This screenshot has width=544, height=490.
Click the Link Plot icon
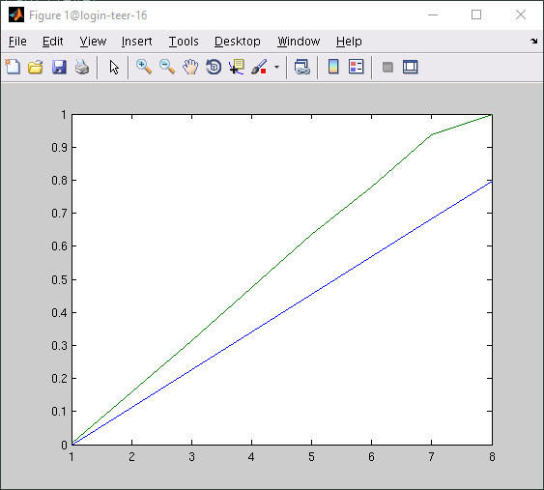(301, 67)
